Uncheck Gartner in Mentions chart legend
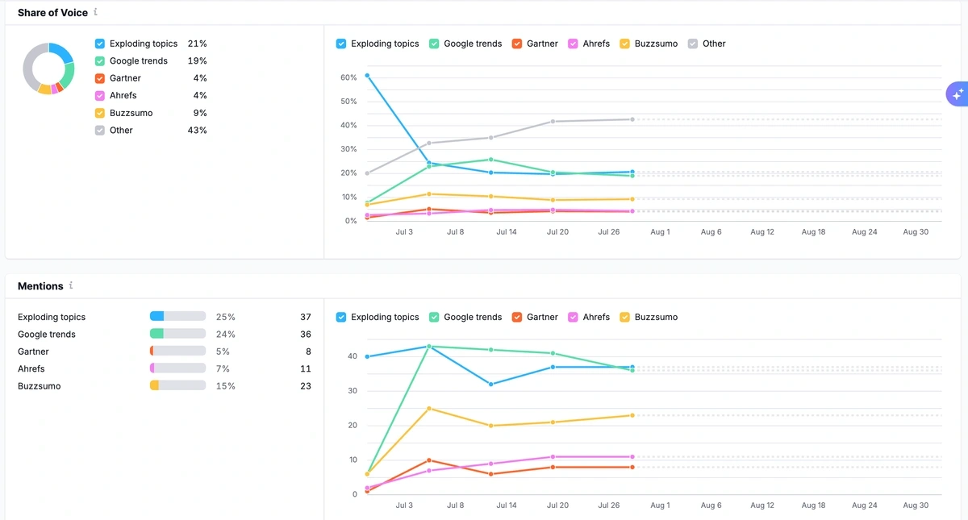Screen dimensions: 968x520 [517, 317]
